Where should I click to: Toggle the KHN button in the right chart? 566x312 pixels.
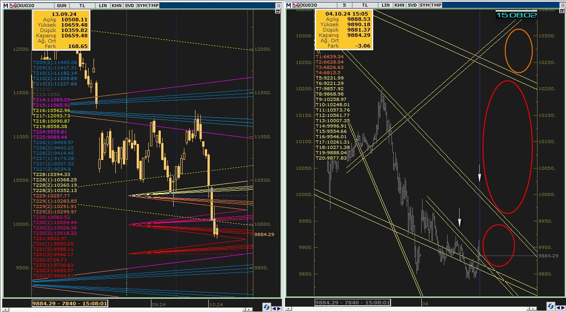click(399, 5)
